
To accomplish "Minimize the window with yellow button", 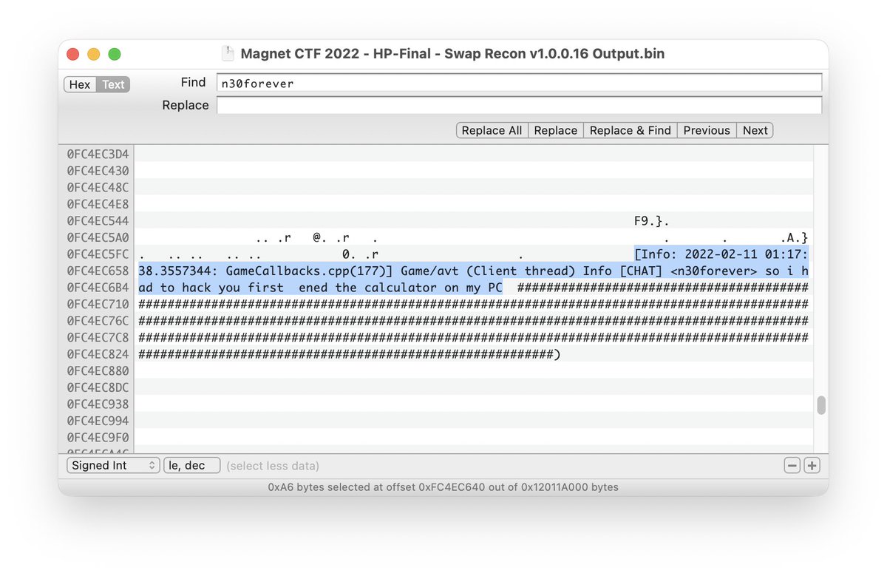I will tap(93, 54).
